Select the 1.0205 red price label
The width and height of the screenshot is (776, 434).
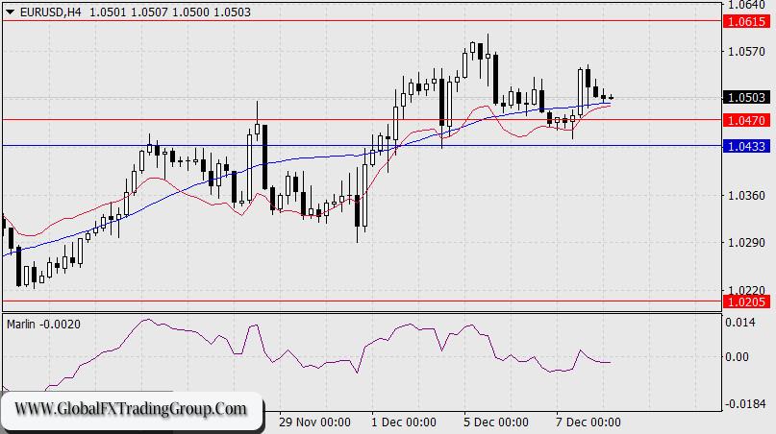[747, 301]
